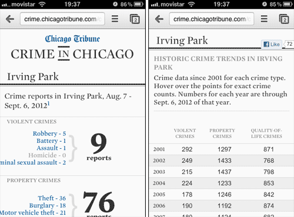294x217 pixels.
Task: Click Irving Park heading in right phone
Action: coord(182,41)
